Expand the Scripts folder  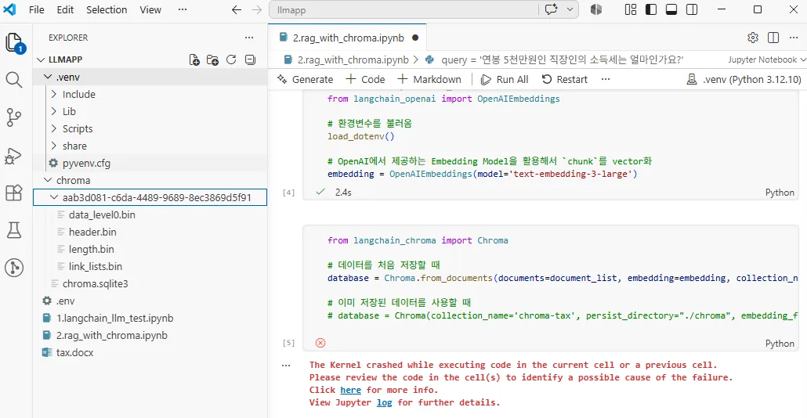[x=53, y=128]
